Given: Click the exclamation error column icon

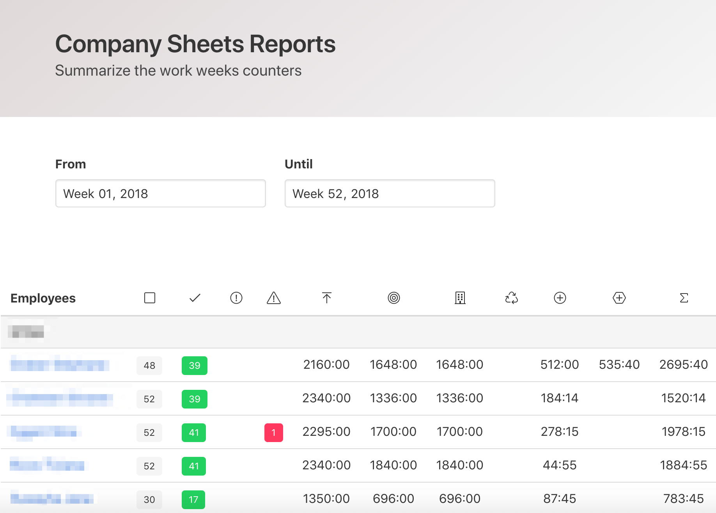Looking at the screenshot, I should point(236,298).
